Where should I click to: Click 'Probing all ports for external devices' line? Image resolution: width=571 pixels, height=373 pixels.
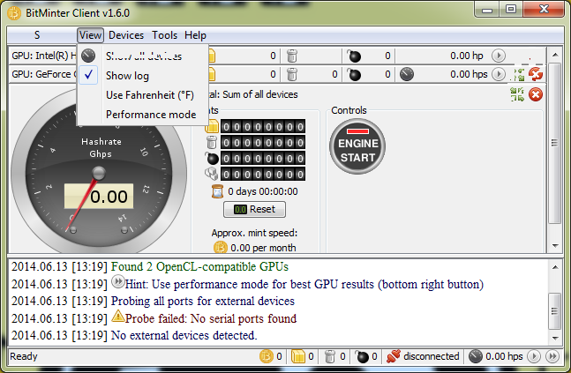(x=202, y=302)
